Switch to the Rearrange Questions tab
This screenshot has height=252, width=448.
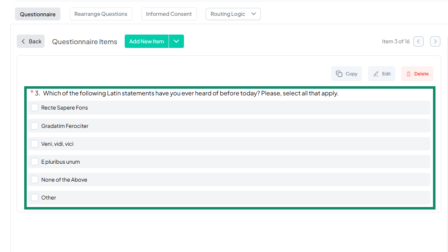coord(101,14)
